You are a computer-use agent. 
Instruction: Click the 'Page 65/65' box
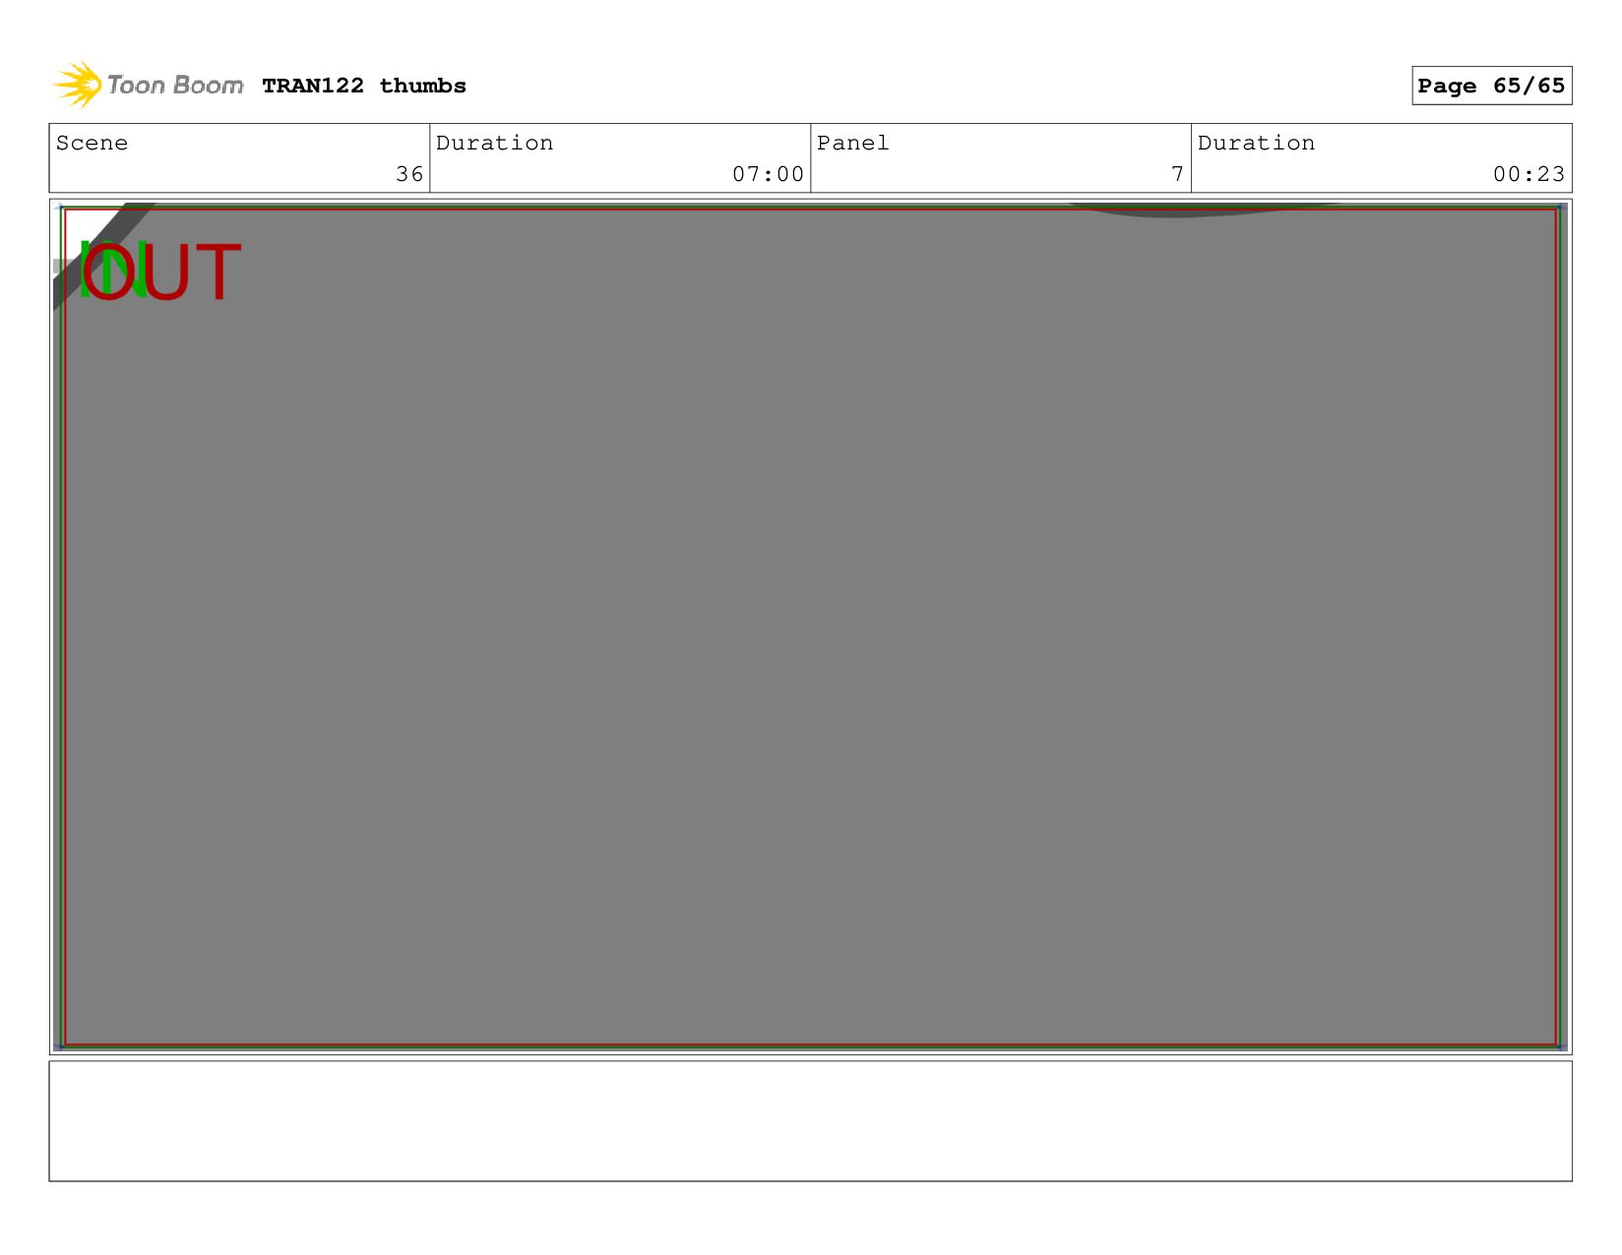(x=1491, y=86)
